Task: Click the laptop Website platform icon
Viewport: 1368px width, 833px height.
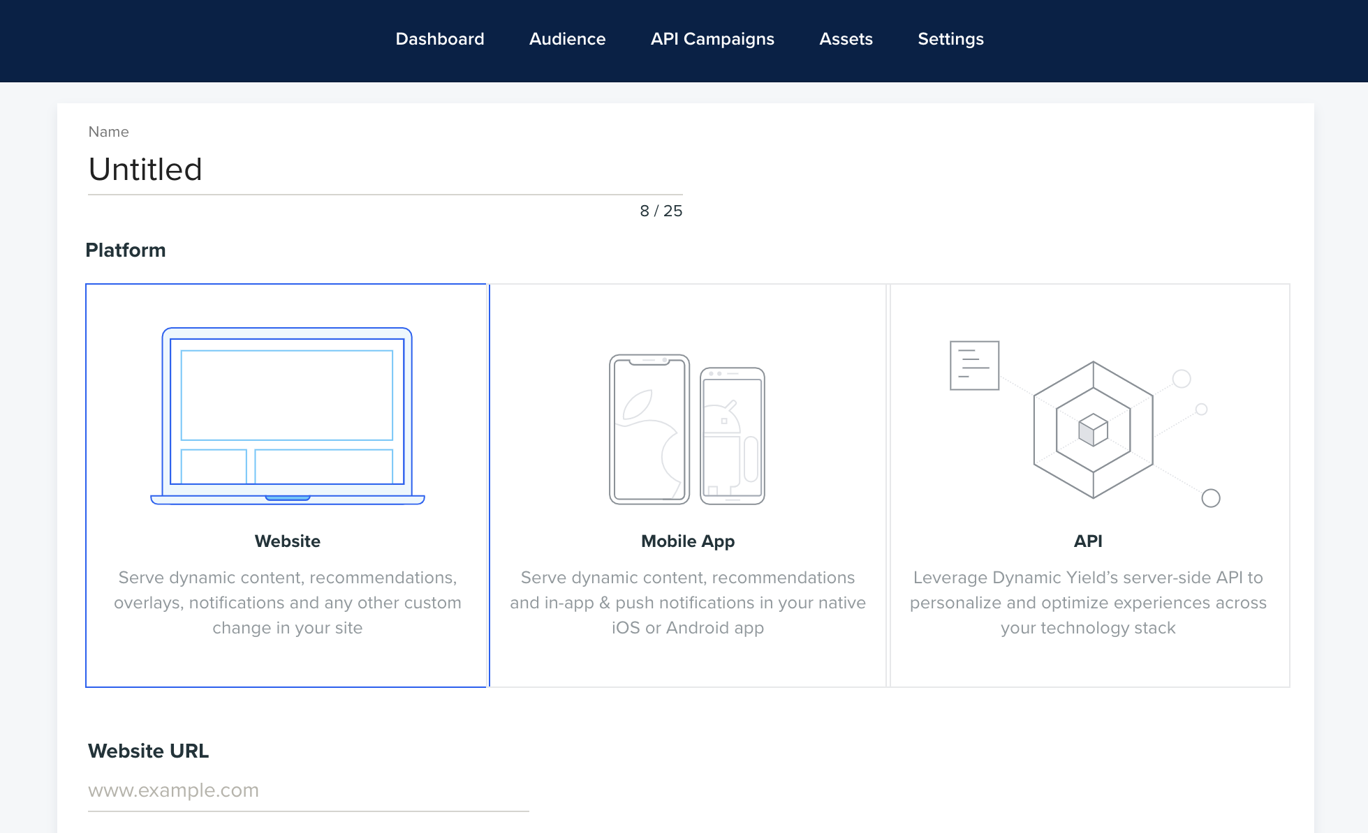Action: click(287, 416)
